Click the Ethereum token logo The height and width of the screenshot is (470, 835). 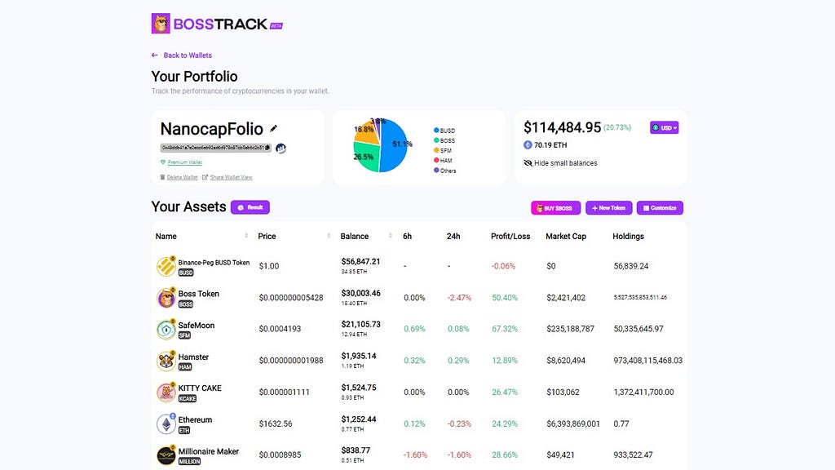coord(166,423)
